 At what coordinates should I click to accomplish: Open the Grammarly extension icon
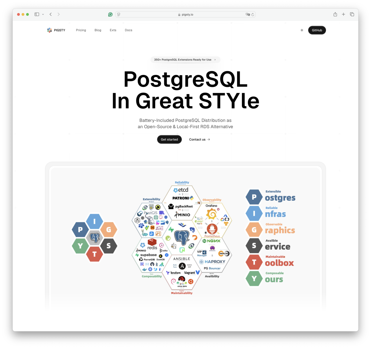(110, 14)
